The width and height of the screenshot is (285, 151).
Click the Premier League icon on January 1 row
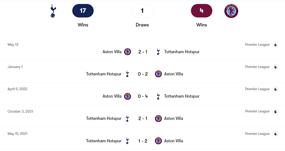[x=275, y=67]
